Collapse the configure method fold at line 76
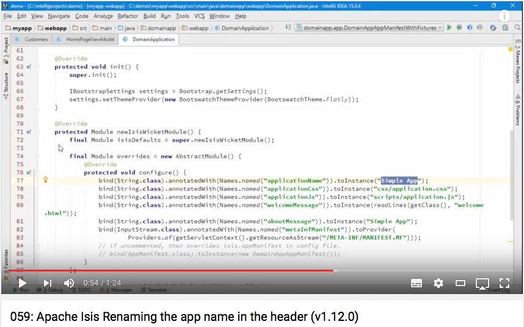The width and height of the screenshot is (524, 327). (38, 173)
